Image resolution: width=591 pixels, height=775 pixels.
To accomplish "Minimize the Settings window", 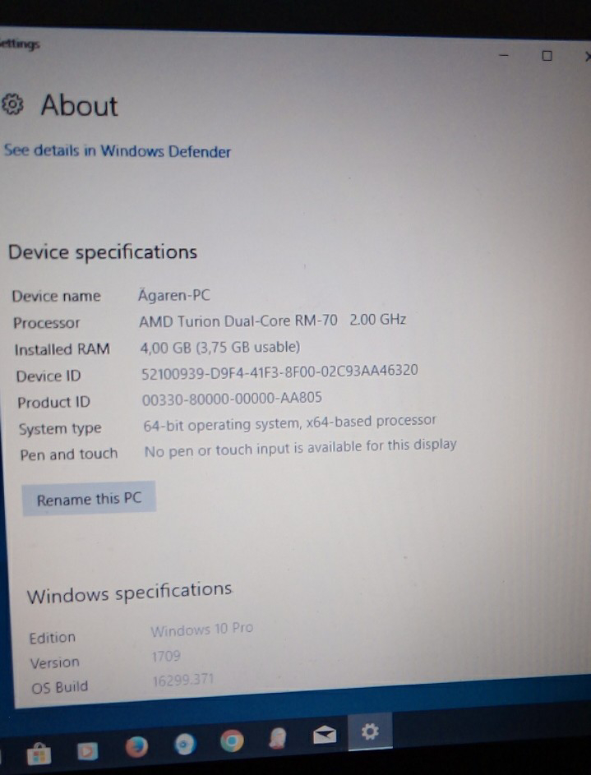I will (504, 55).
